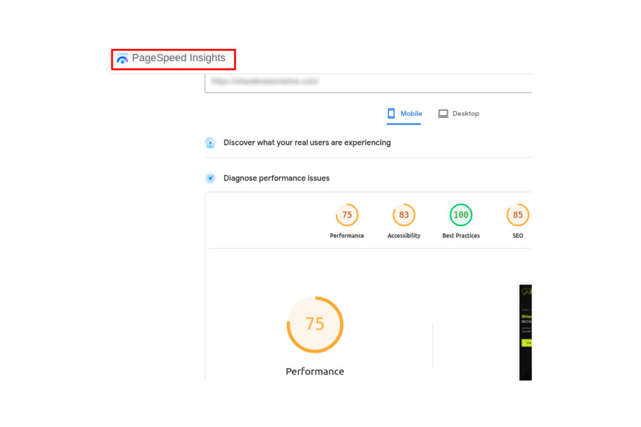Screen dimensions: 641x427
Task: Select the Accessibility score gauge 83
Action: point(404,214)
